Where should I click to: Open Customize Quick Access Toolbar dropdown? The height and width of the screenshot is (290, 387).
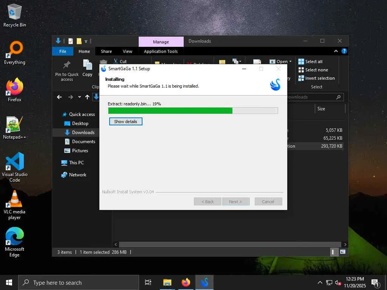click(86, 42)
